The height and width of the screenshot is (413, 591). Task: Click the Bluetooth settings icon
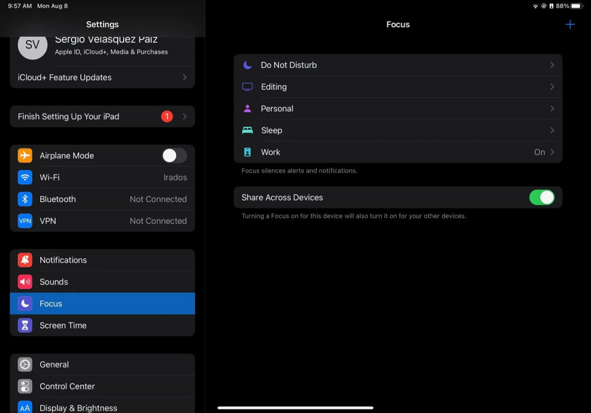(25, 199)
